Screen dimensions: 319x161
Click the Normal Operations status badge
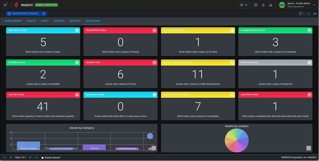pos(46,5)
